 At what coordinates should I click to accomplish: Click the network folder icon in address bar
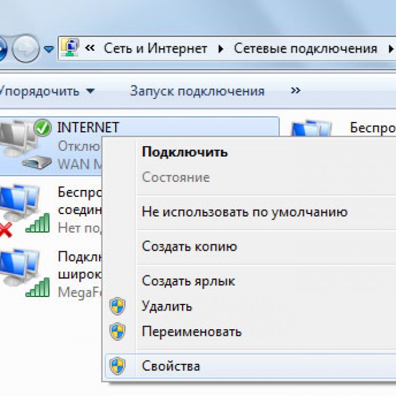pyautogui.click(x=70, y=47)
